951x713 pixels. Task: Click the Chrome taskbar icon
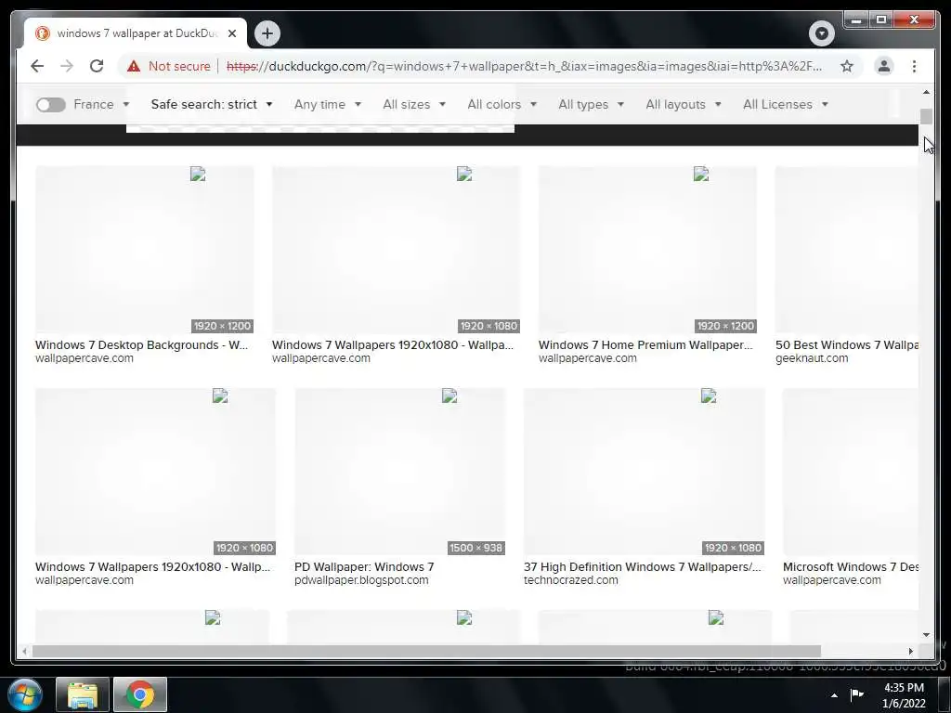[139, 694]
